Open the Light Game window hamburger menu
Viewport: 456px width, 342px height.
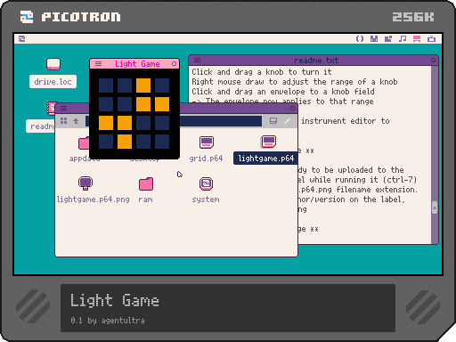coord(98,64)
